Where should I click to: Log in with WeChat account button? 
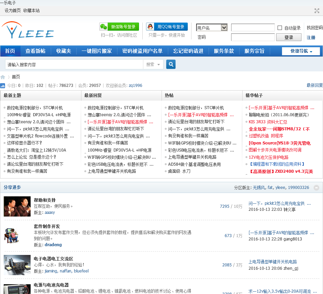click(x=119, y=27)
